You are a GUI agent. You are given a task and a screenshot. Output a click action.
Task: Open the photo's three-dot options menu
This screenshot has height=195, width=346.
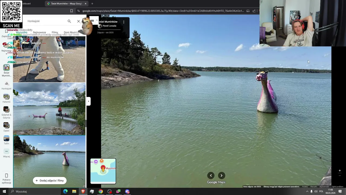click(x=124, y=22)
